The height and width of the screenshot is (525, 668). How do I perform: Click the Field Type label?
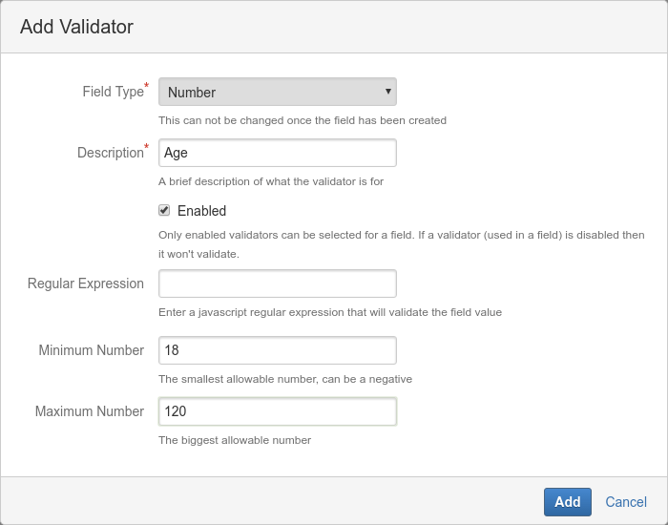113,93
